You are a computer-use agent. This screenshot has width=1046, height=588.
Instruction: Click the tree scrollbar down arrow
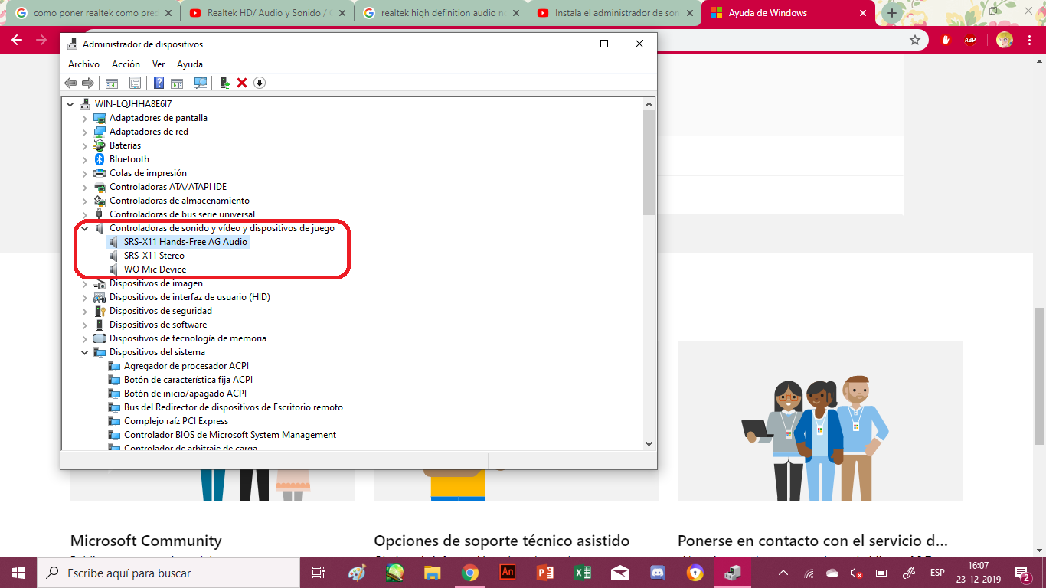(x=649, y=443)
